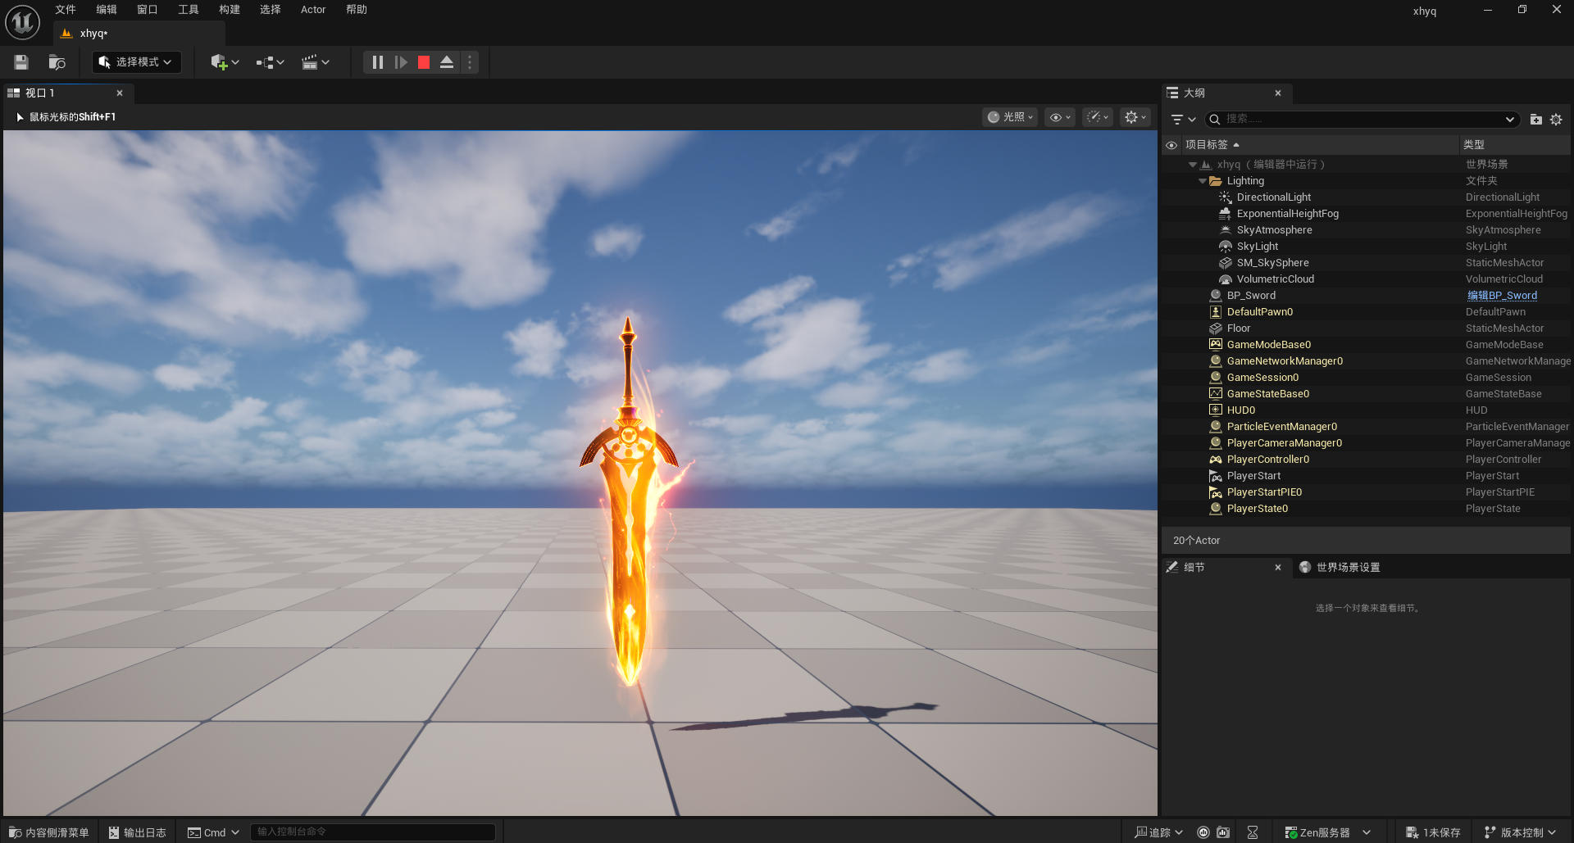Open the 构建 menu

click(x=230, y=10)
